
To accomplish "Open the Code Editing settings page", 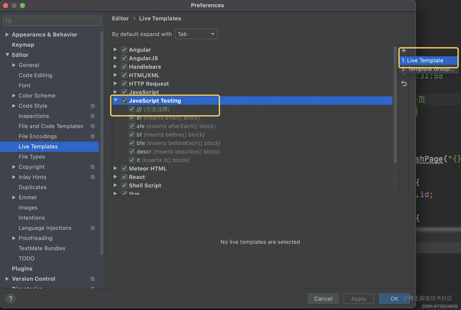I will [35, 75].
